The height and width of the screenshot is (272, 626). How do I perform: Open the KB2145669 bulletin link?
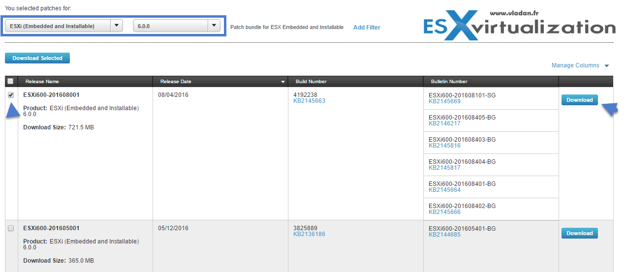[x=444, y=101]
